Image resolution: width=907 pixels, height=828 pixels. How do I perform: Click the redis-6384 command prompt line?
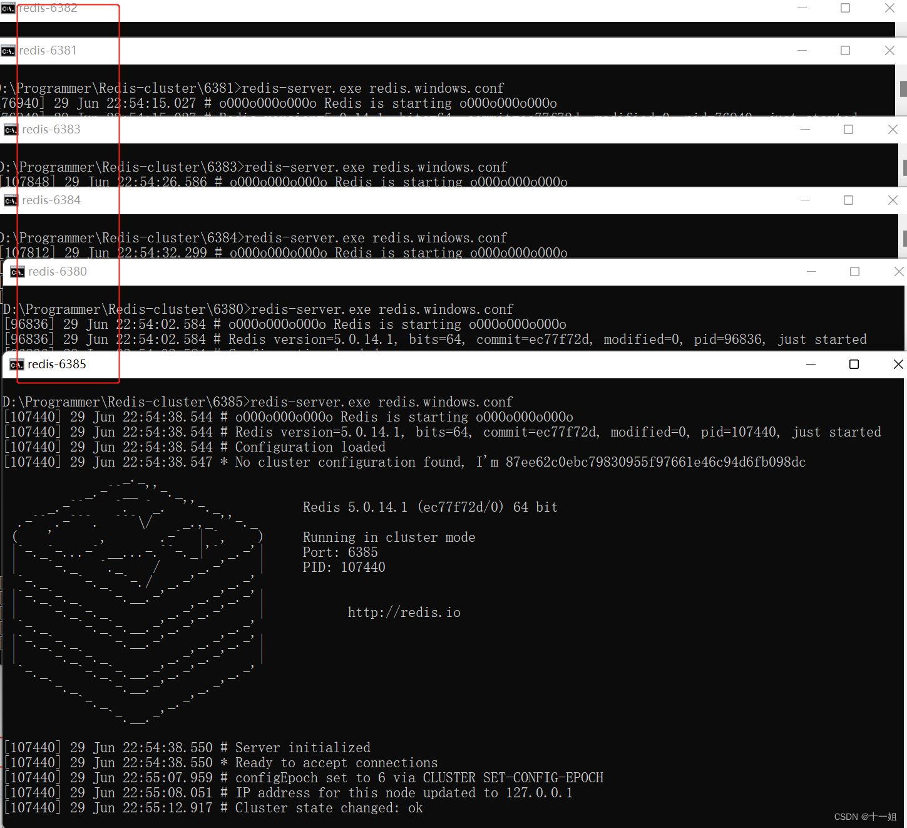(254, 237)
